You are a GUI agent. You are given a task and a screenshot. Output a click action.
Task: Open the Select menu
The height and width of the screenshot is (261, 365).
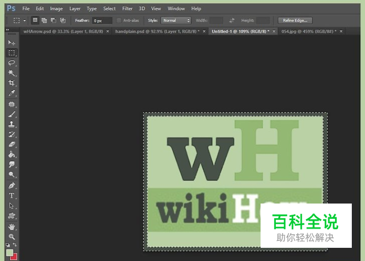point(109,8)
